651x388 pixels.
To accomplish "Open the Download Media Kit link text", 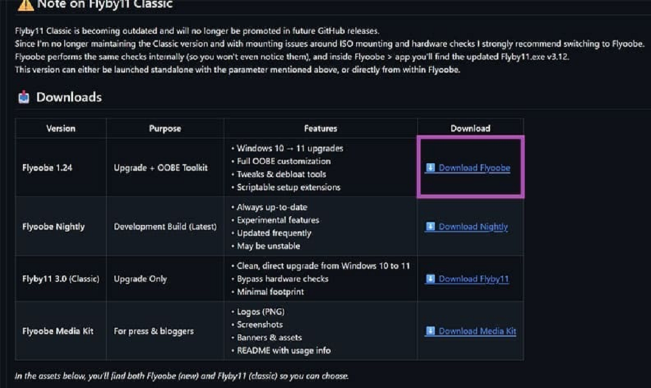I will (477, 331).
